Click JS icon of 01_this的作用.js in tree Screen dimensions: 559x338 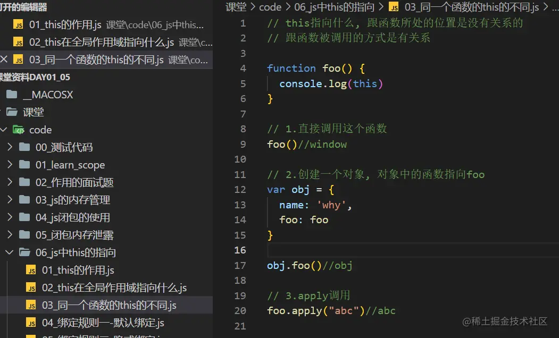pyautogui.click(x=31, y=270)
